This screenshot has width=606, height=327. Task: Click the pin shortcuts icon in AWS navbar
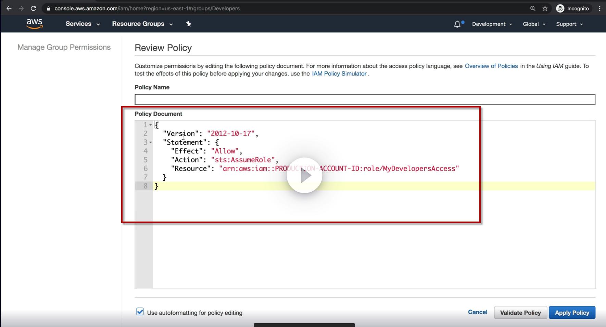pyautogui.click(x=189, y=24)
